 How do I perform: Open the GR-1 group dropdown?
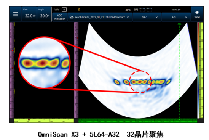point(147,17)
